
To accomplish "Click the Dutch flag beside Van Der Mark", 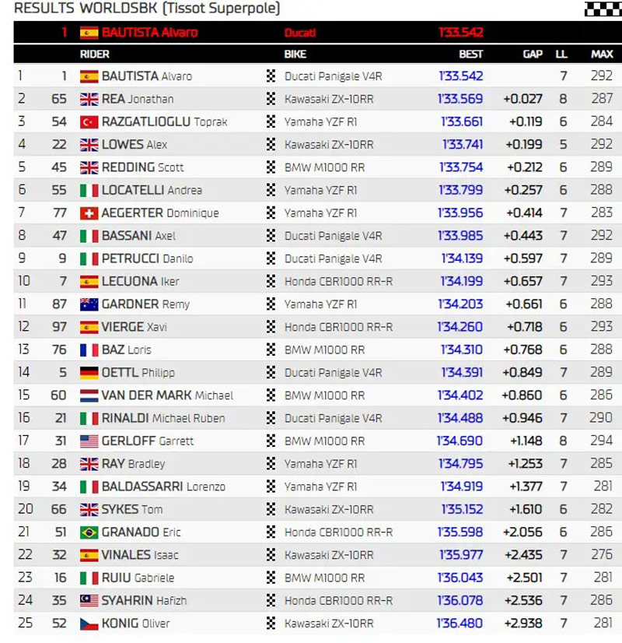I will coord(89,395).
